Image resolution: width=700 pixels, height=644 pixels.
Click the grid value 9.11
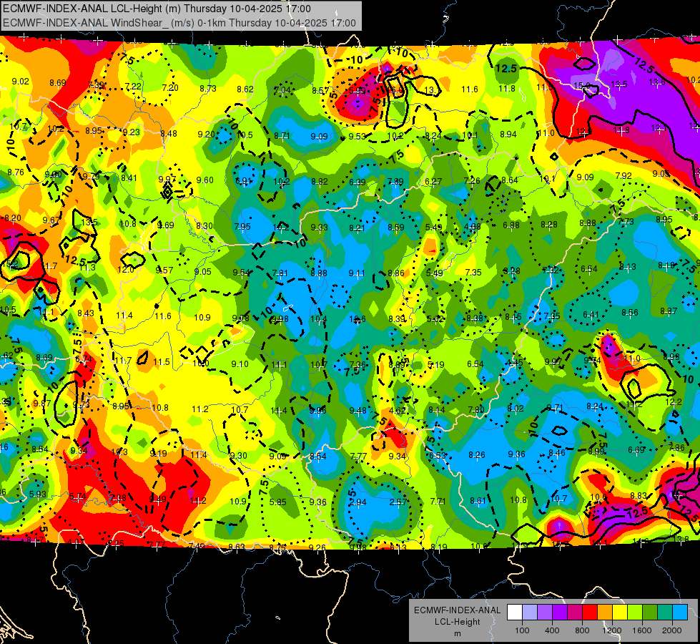pos(357,273)
